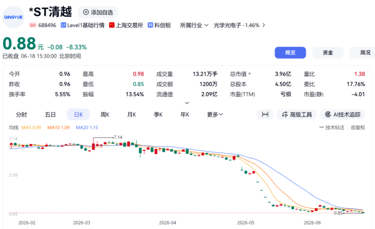Expand more quote data chevron
The image size is (375, 229).
pos(187,103)
